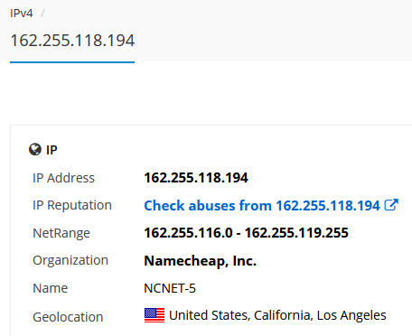Image resolution: width=412 pixels, height=336 pixels.
Task: Click the Name field label
Action: click(x=51, y=288)
